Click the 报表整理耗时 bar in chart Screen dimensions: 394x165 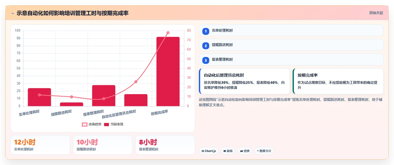pyautogui.click(x=104, y=96)
